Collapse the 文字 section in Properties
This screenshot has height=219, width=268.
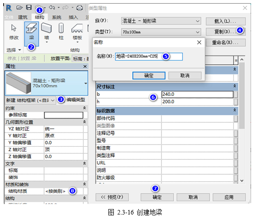[x=84, y=163]
